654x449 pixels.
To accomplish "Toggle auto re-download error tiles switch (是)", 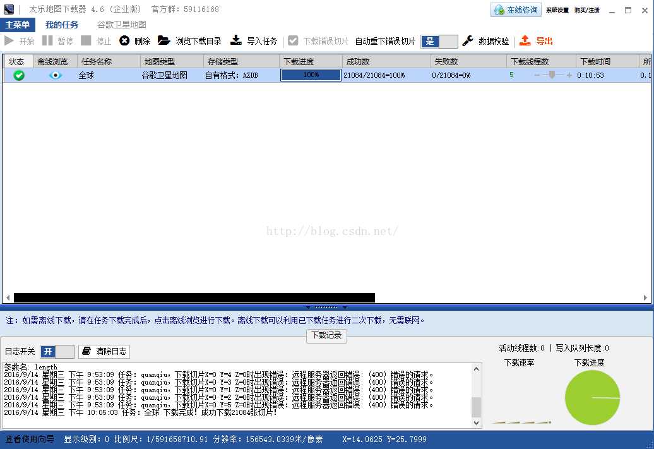I will pos(439,41).
